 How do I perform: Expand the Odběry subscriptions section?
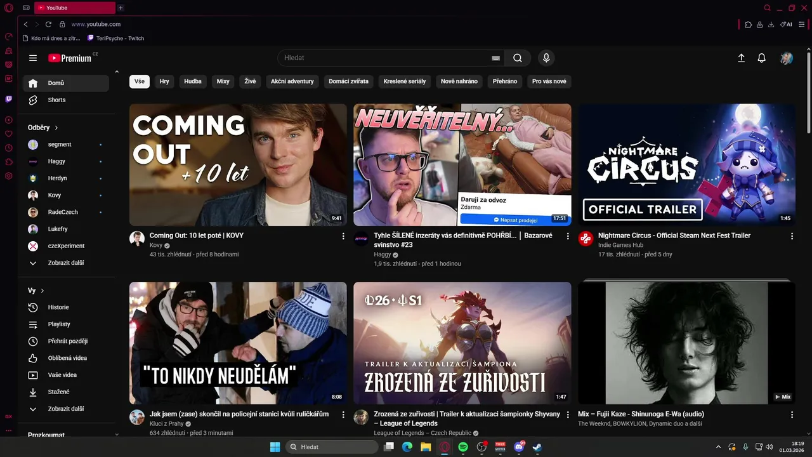point(43,128)
